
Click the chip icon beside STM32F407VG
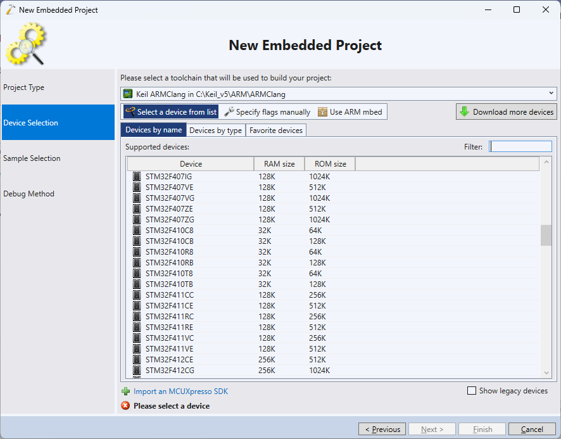point(137,198)
